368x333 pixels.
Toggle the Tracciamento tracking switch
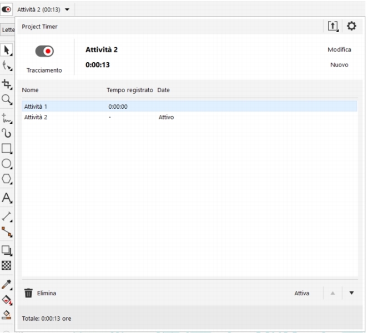tap(44, 51)
